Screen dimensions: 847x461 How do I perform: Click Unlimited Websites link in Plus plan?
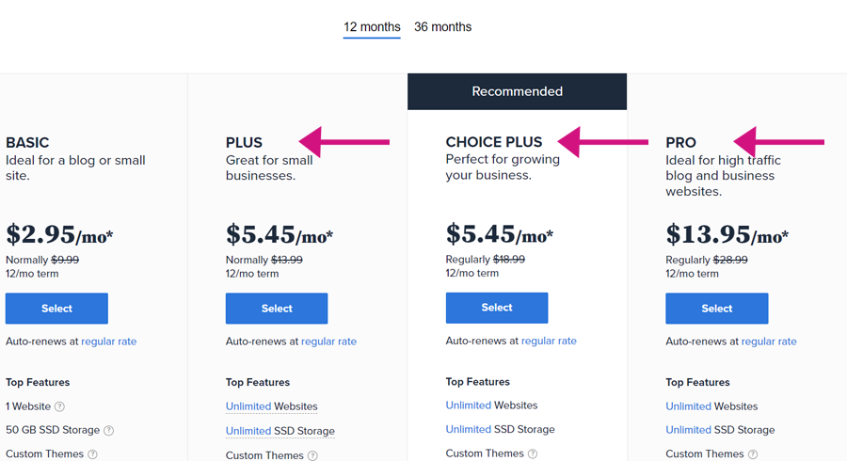[x=272, y=406]
